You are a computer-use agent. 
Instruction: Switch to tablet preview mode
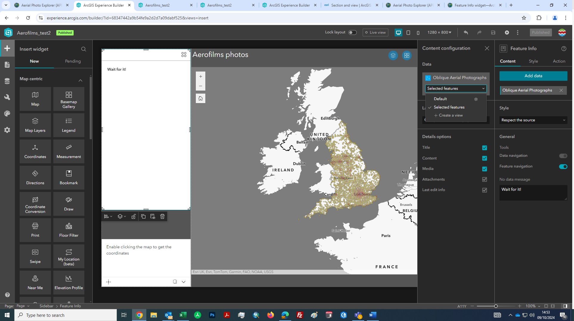[408, 32]
